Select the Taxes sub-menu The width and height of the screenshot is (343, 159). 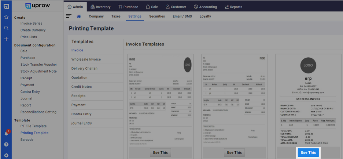[x=116, y=16]
